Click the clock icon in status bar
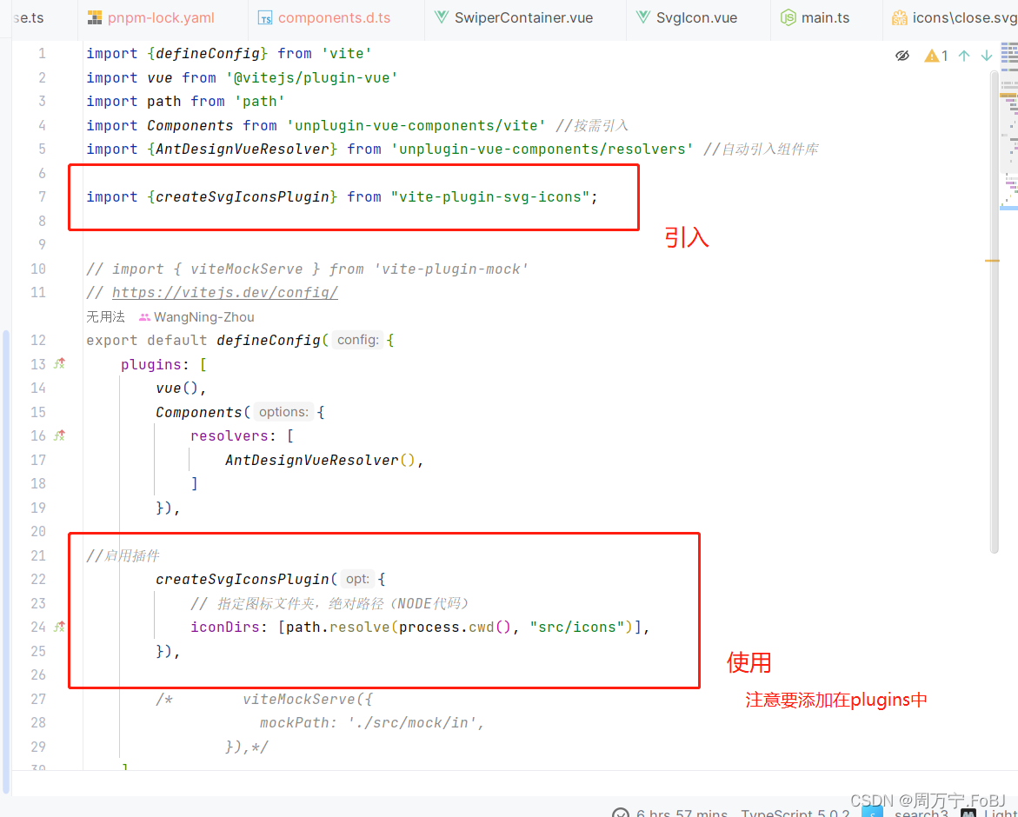 622,814
